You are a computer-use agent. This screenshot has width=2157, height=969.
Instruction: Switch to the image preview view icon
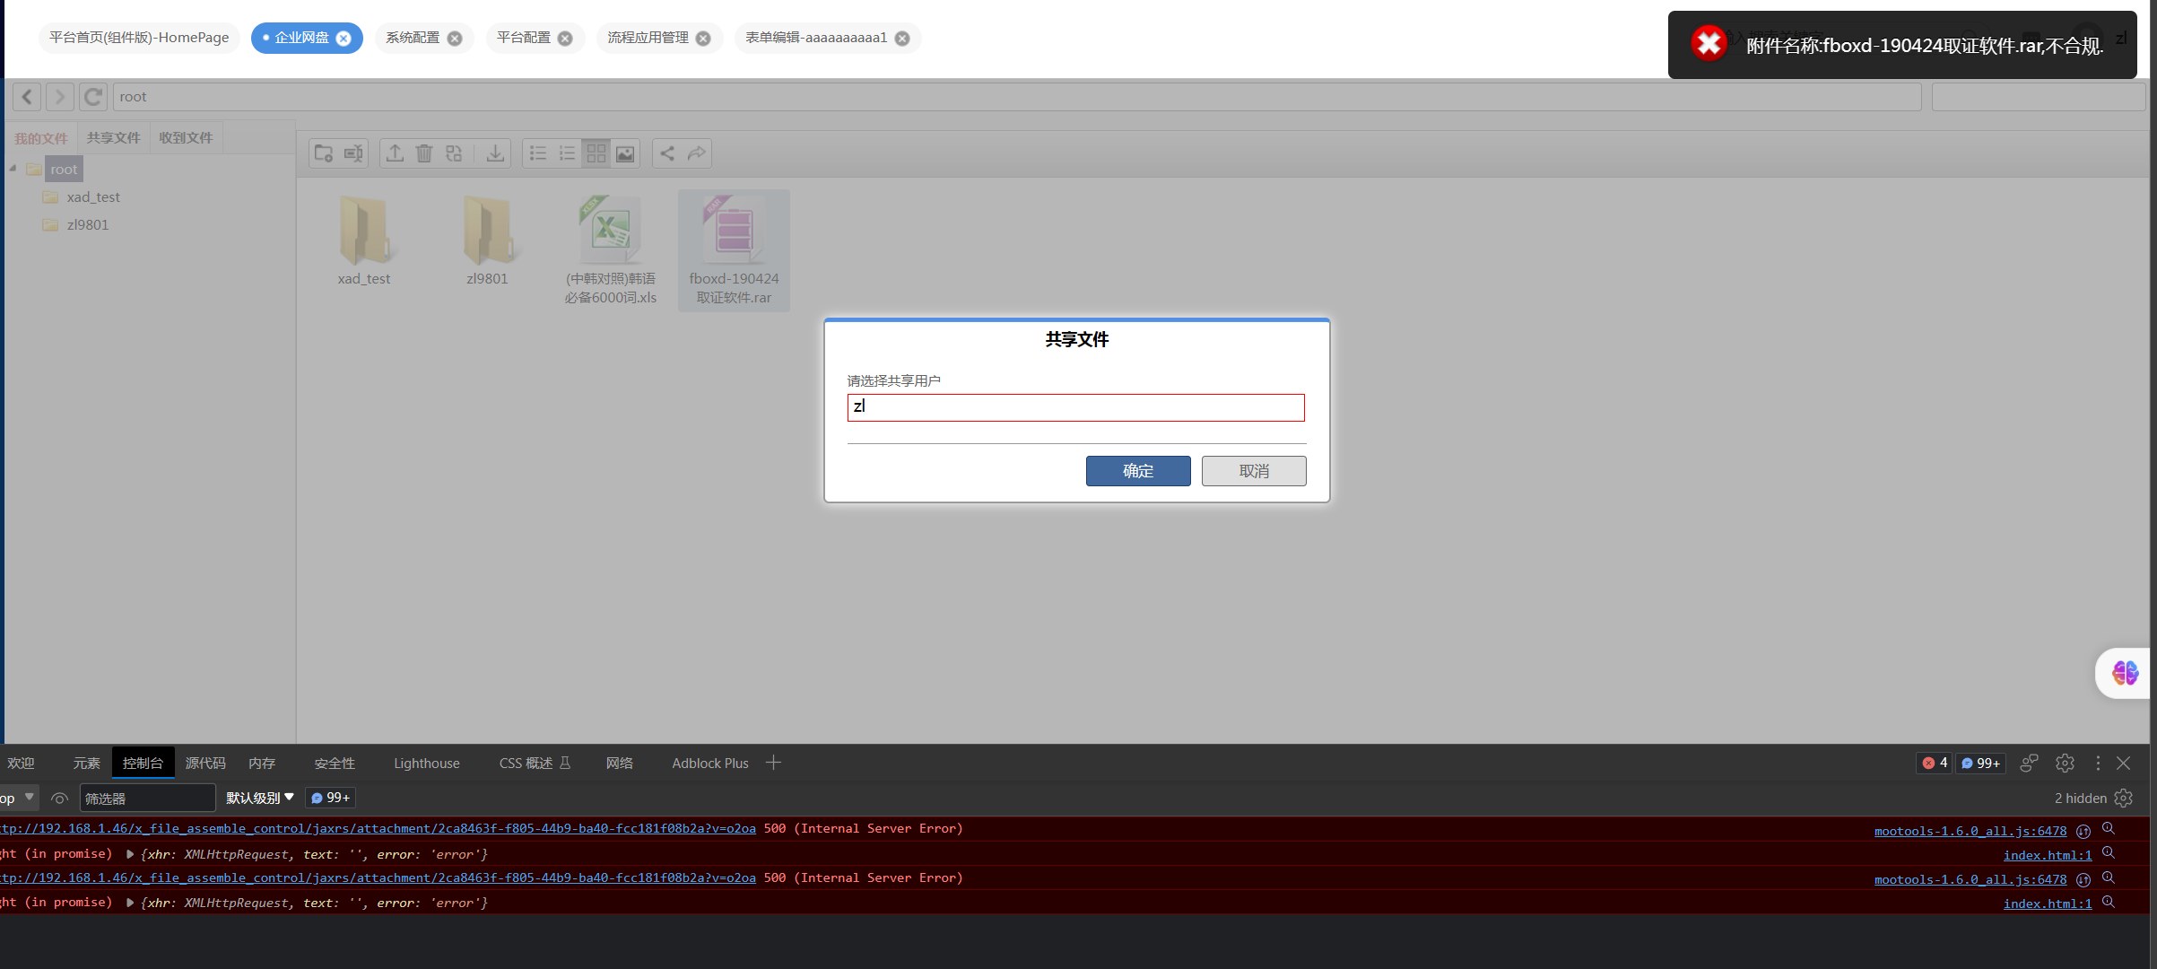click(625, 153)
